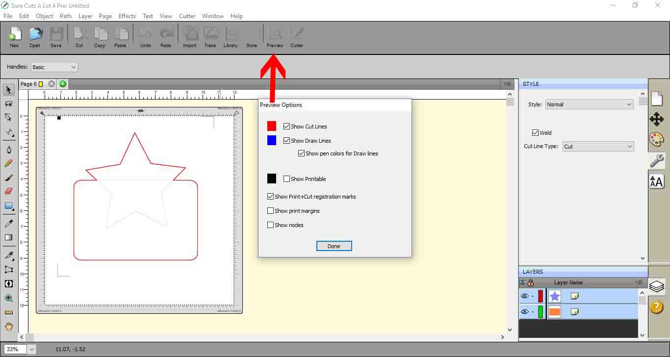
Task: Click the Save toolbar icon
Action: (56, 37)
